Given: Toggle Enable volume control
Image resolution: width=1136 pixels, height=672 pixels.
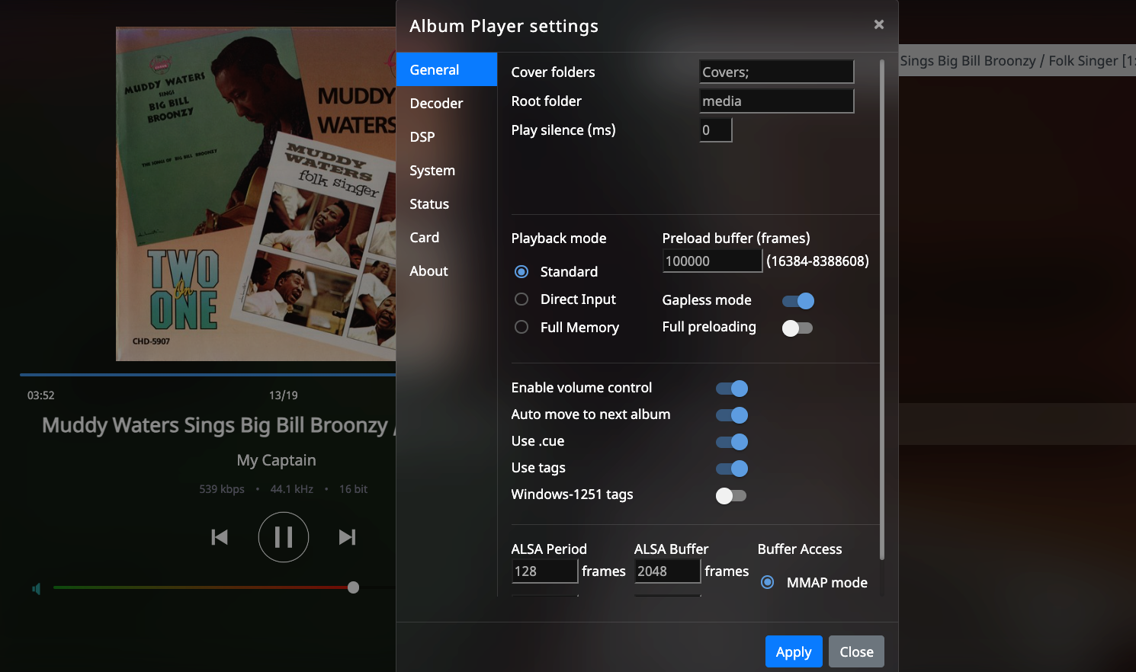Looking at the screenshot, I should click(x=732, y=389).
